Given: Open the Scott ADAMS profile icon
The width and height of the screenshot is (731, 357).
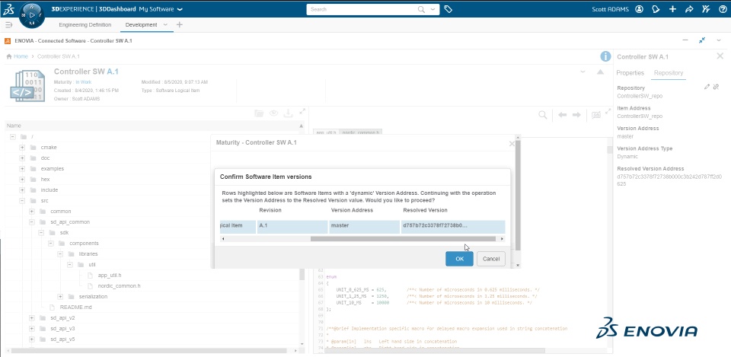Looking at the screenshot, I should click(x=639, y=9).
